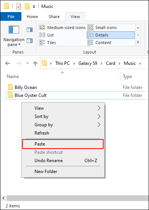This screenshot has height=210, width=149.
Task: Select Medium-sized icons layout
Action: 62,28
